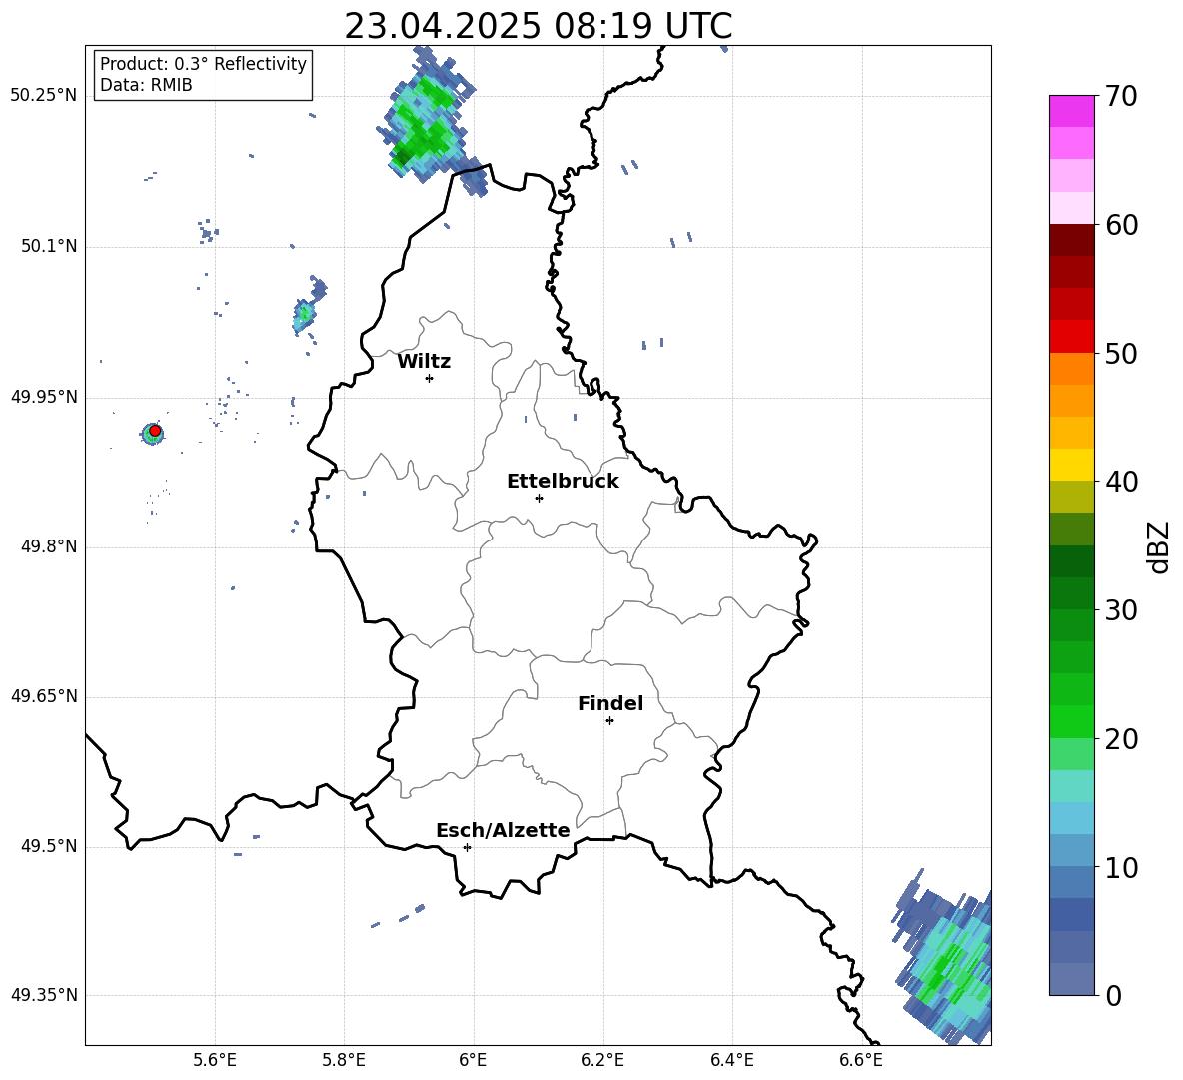
Task: Click the dBZ colorbar axis label
Action: point(1158,546)
